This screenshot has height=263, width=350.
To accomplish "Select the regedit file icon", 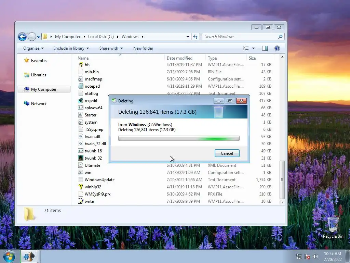I will click(80, 101).
